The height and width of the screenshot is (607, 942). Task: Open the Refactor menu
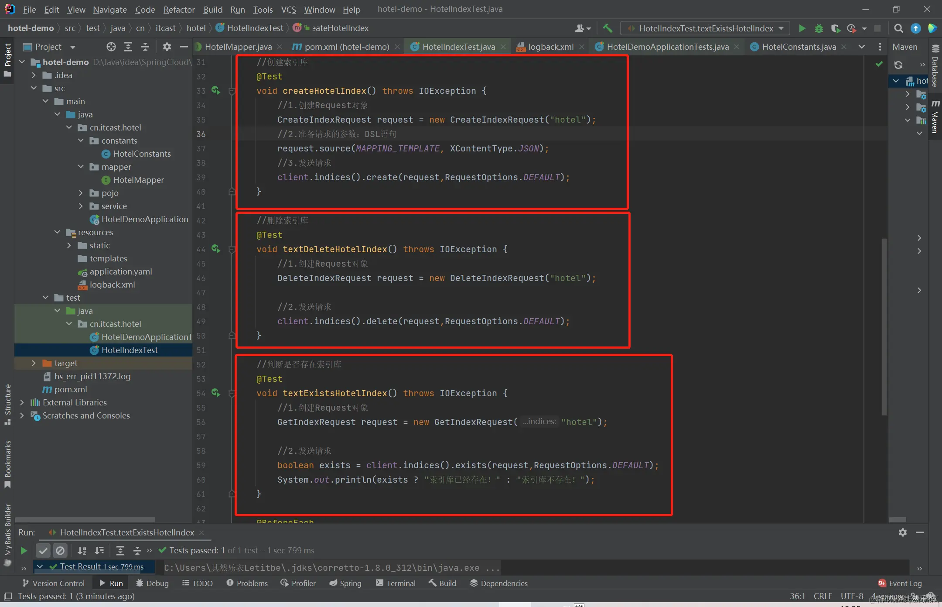[x=179, y=9]
